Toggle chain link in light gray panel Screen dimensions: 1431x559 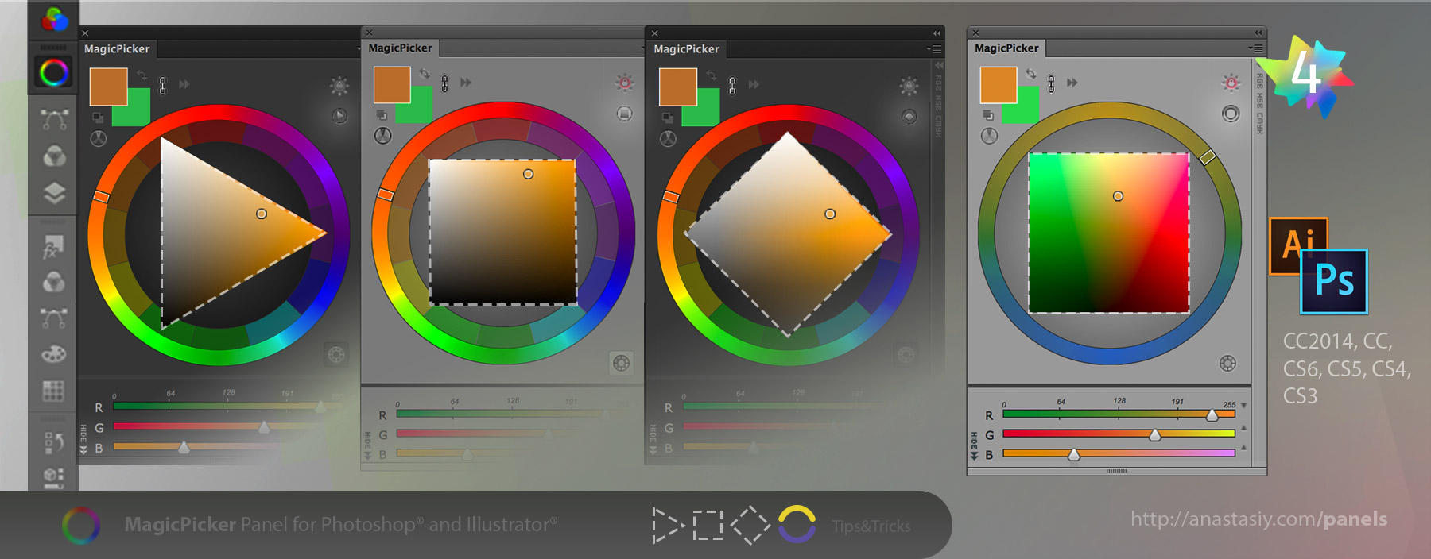click(x=1051, y=83)
